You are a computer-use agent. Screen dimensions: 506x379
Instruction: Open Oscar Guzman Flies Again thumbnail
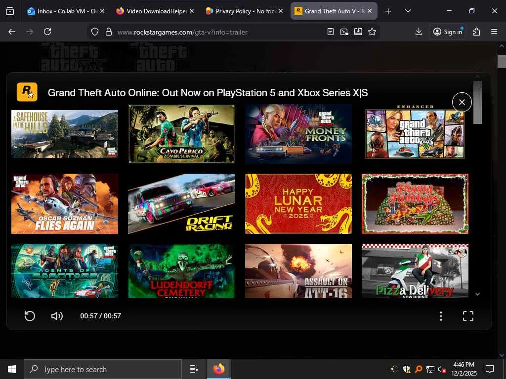click(x=65, y=204)
